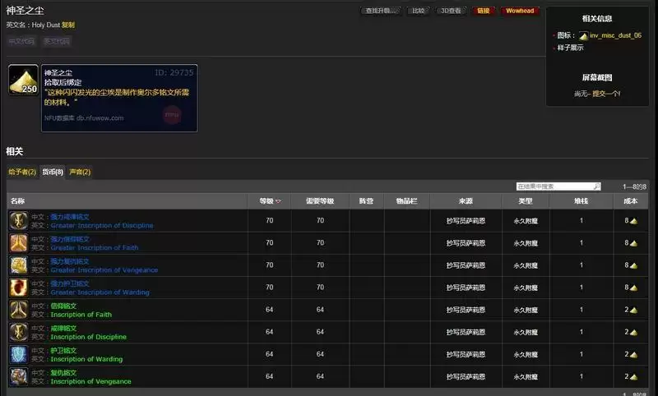Image resolution: width=658 pixels, height=396 pixels.
Task: Click NFU数据库 db.nfuwow.com text in tooltip
Action: (84, 118)
